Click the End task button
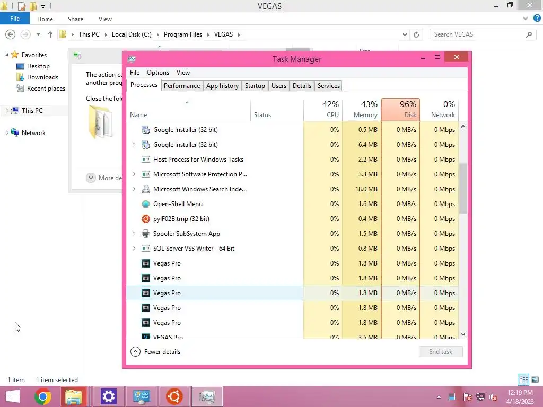543x407 pixels. click(441, 352)
